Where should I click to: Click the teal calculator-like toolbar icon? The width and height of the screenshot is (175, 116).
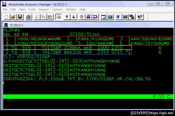[110, 17]
